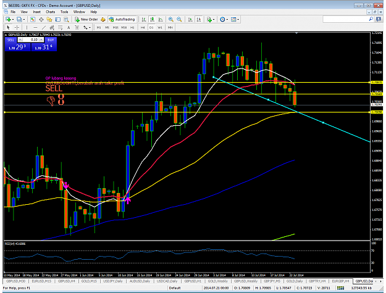The height and width of the screenshot is (293, 386).
Task: Toggle the AutoTrading button
Action: point(122,19)
